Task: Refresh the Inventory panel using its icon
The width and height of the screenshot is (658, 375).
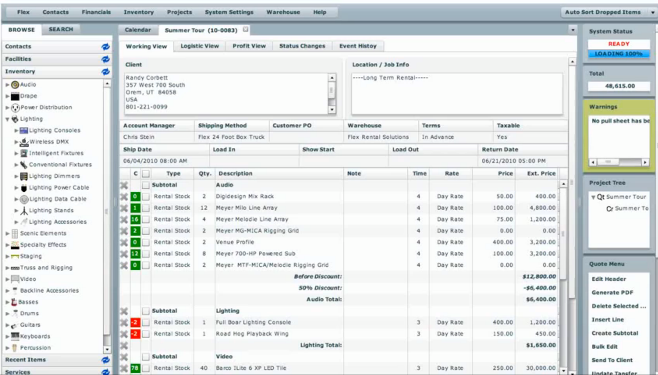Action: tap(105, 72)
